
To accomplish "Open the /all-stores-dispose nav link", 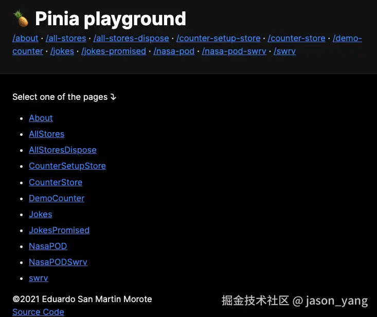I will pos(131,38).
